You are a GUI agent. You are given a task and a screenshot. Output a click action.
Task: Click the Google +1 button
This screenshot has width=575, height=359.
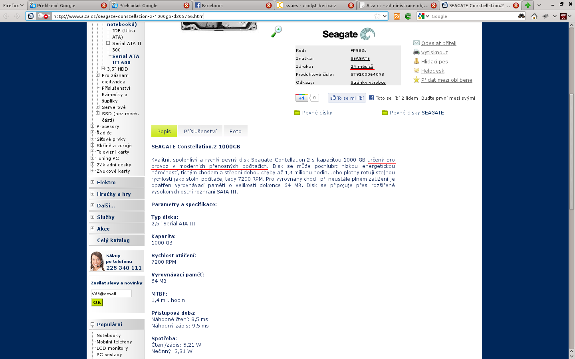[x=301, y=98]
